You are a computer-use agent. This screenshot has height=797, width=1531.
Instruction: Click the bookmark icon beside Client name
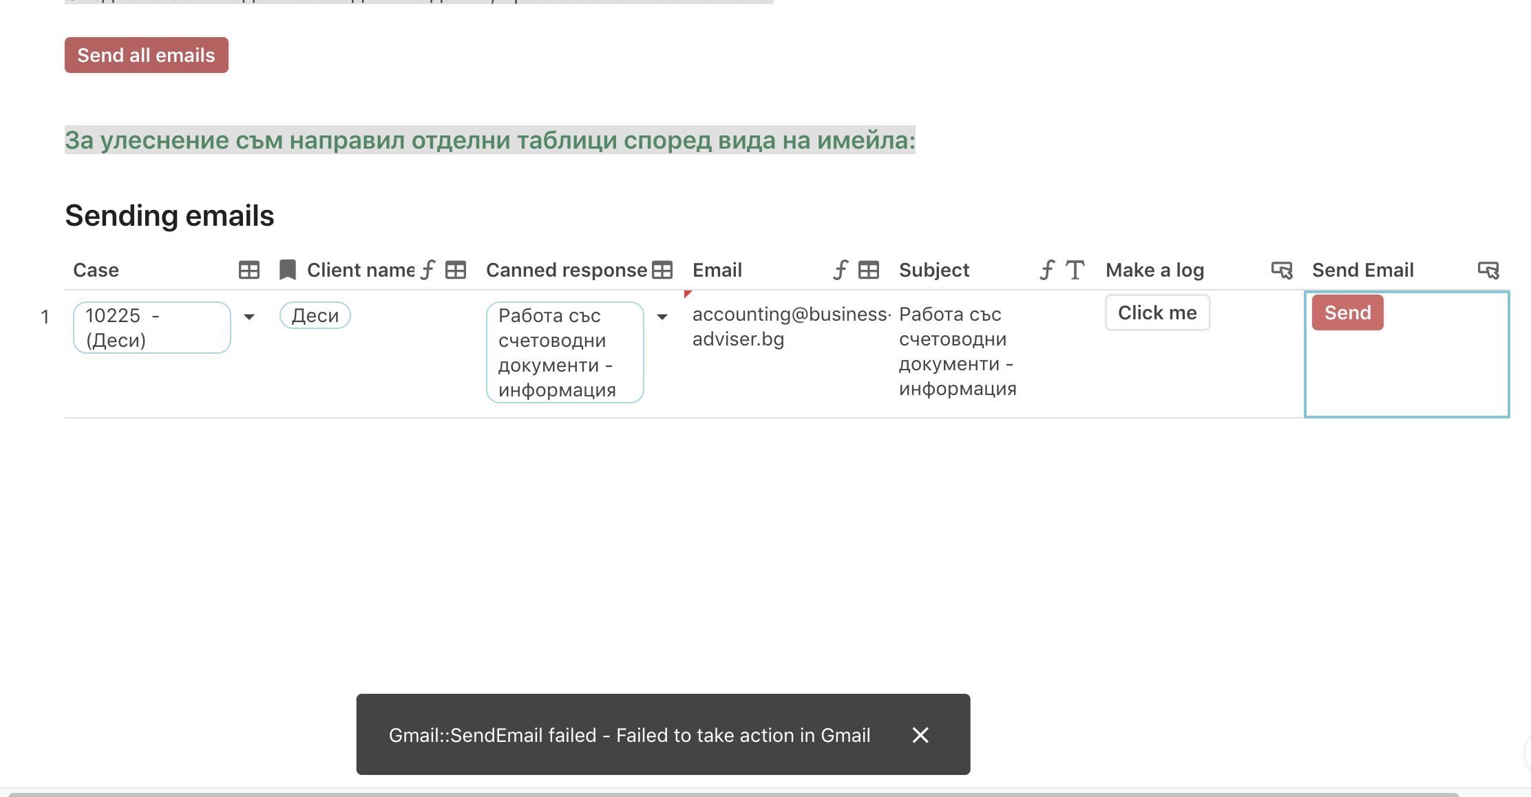coord(288,270)
